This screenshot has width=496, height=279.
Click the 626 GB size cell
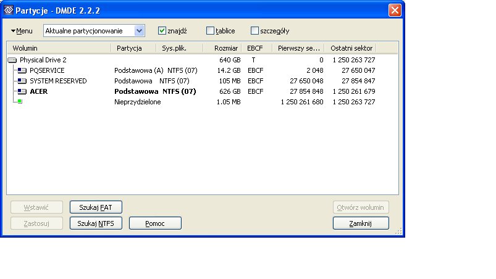click(230, 91)
